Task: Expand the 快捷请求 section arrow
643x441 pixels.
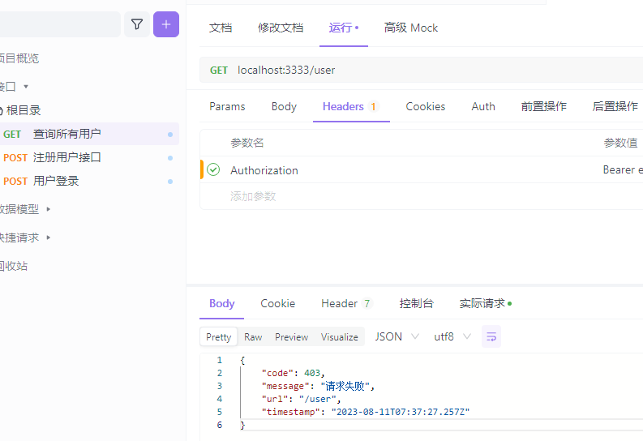Action: pos(49,238)
